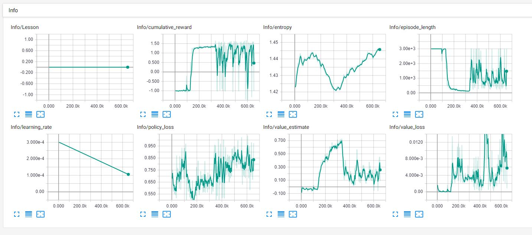
Task: Fit domain to data on Info/cumulative_reward chart
Action: click(167, 114)
